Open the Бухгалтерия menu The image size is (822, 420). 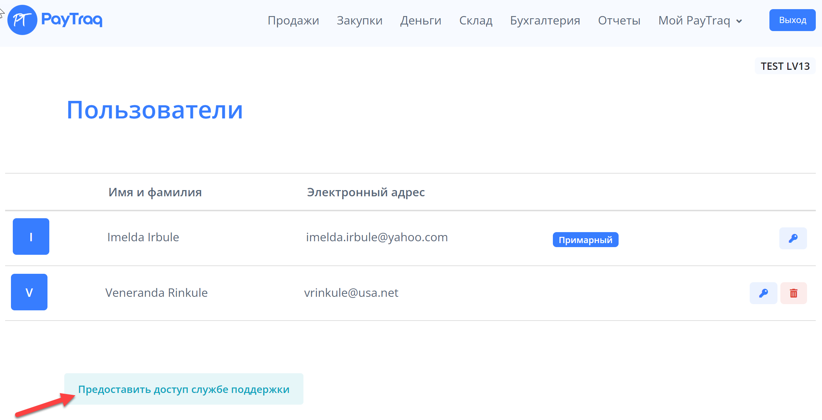pos(545,20)
